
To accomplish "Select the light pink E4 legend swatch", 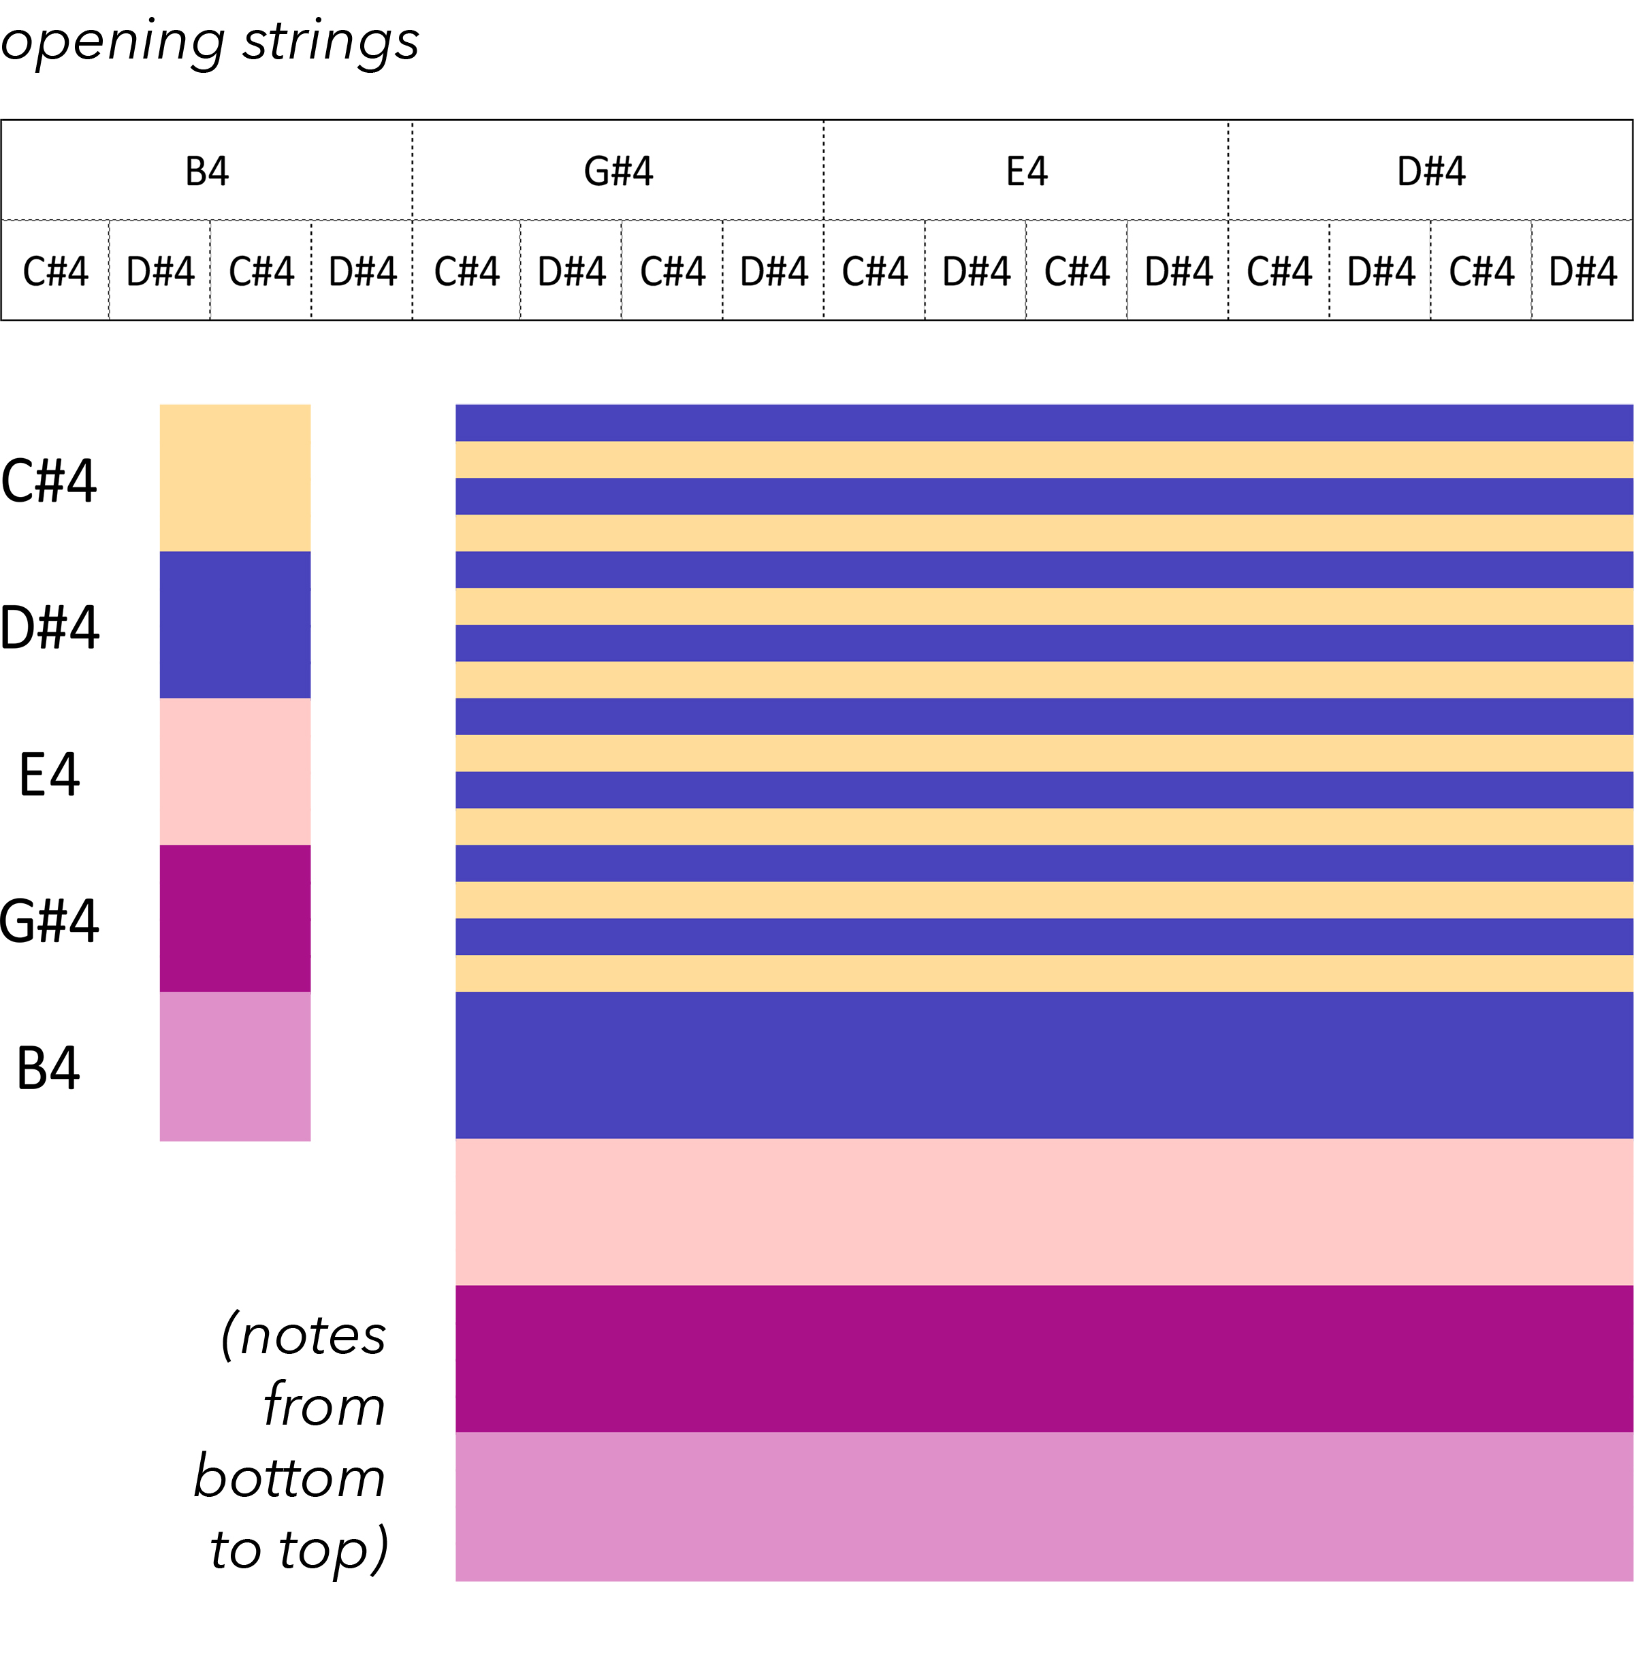I will coord(235,771).
